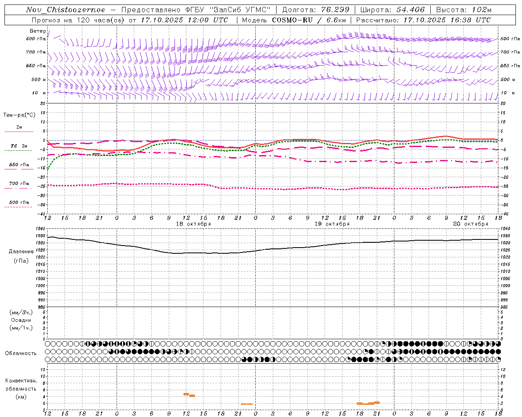The height and width of the screenshot is (417, 522).
Task: Click the Давление pressure panel label
Action: point(21,252)
